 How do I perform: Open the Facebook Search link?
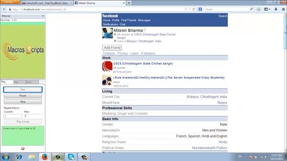(x=222, y=16)
